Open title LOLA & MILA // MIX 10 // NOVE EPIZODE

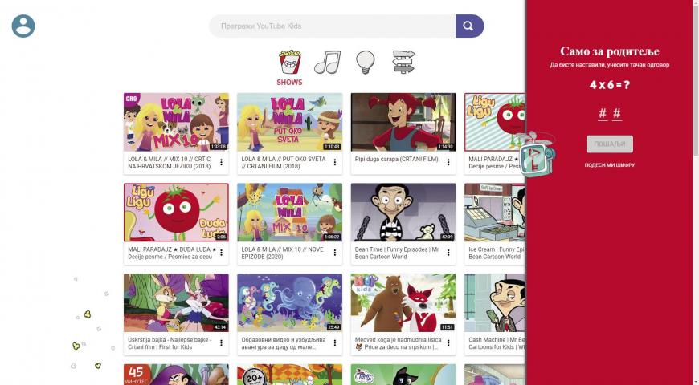[x=282, y=253]
